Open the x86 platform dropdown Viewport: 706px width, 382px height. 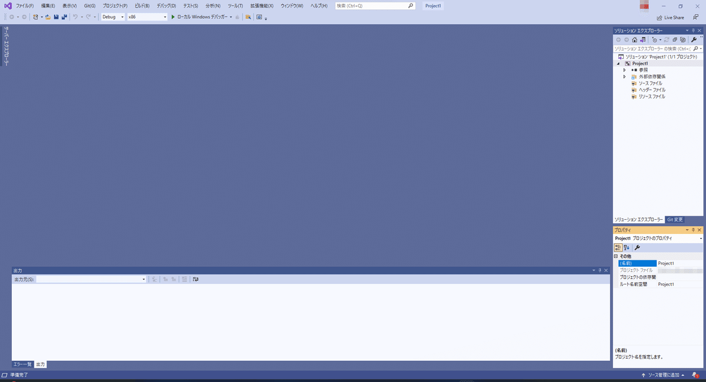(165, 17)
